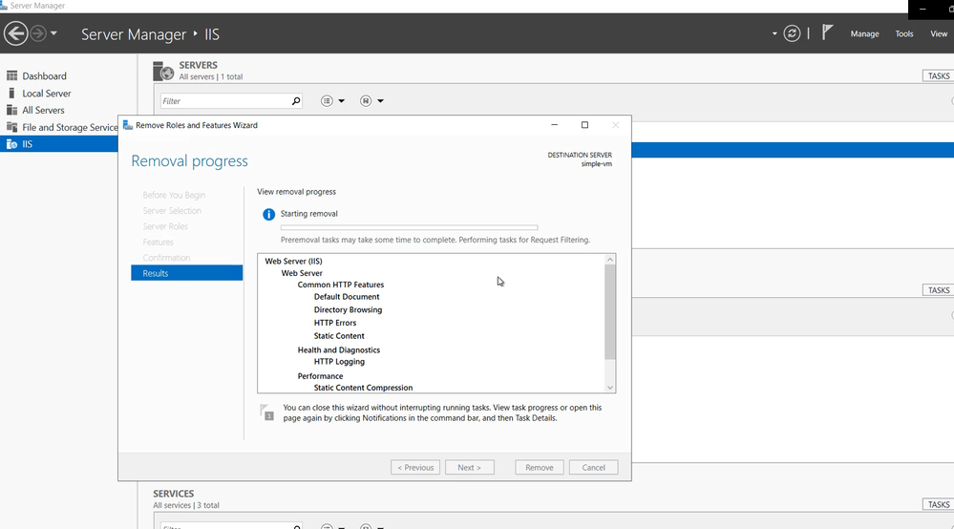This screenshot has width=954, height=529.
Task: Select Dashboard in the sidebar
Action: 45,76
